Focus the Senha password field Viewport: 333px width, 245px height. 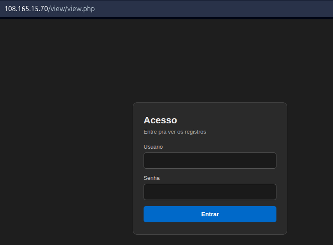[x=210, y=192]
